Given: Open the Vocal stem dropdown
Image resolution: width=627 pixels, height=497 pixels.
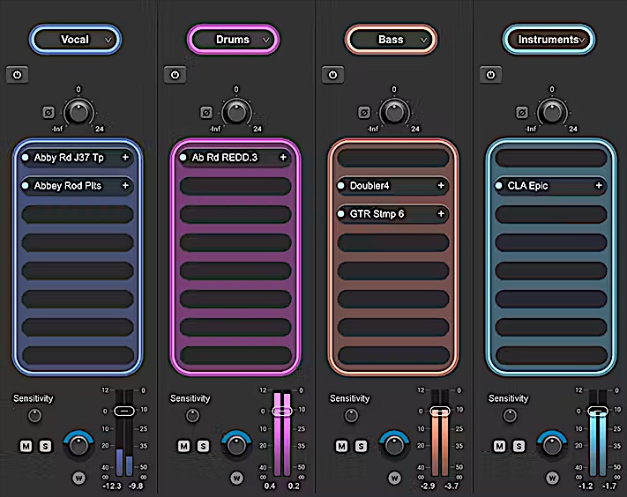Looking at the screenshot, I should point(75,40).
